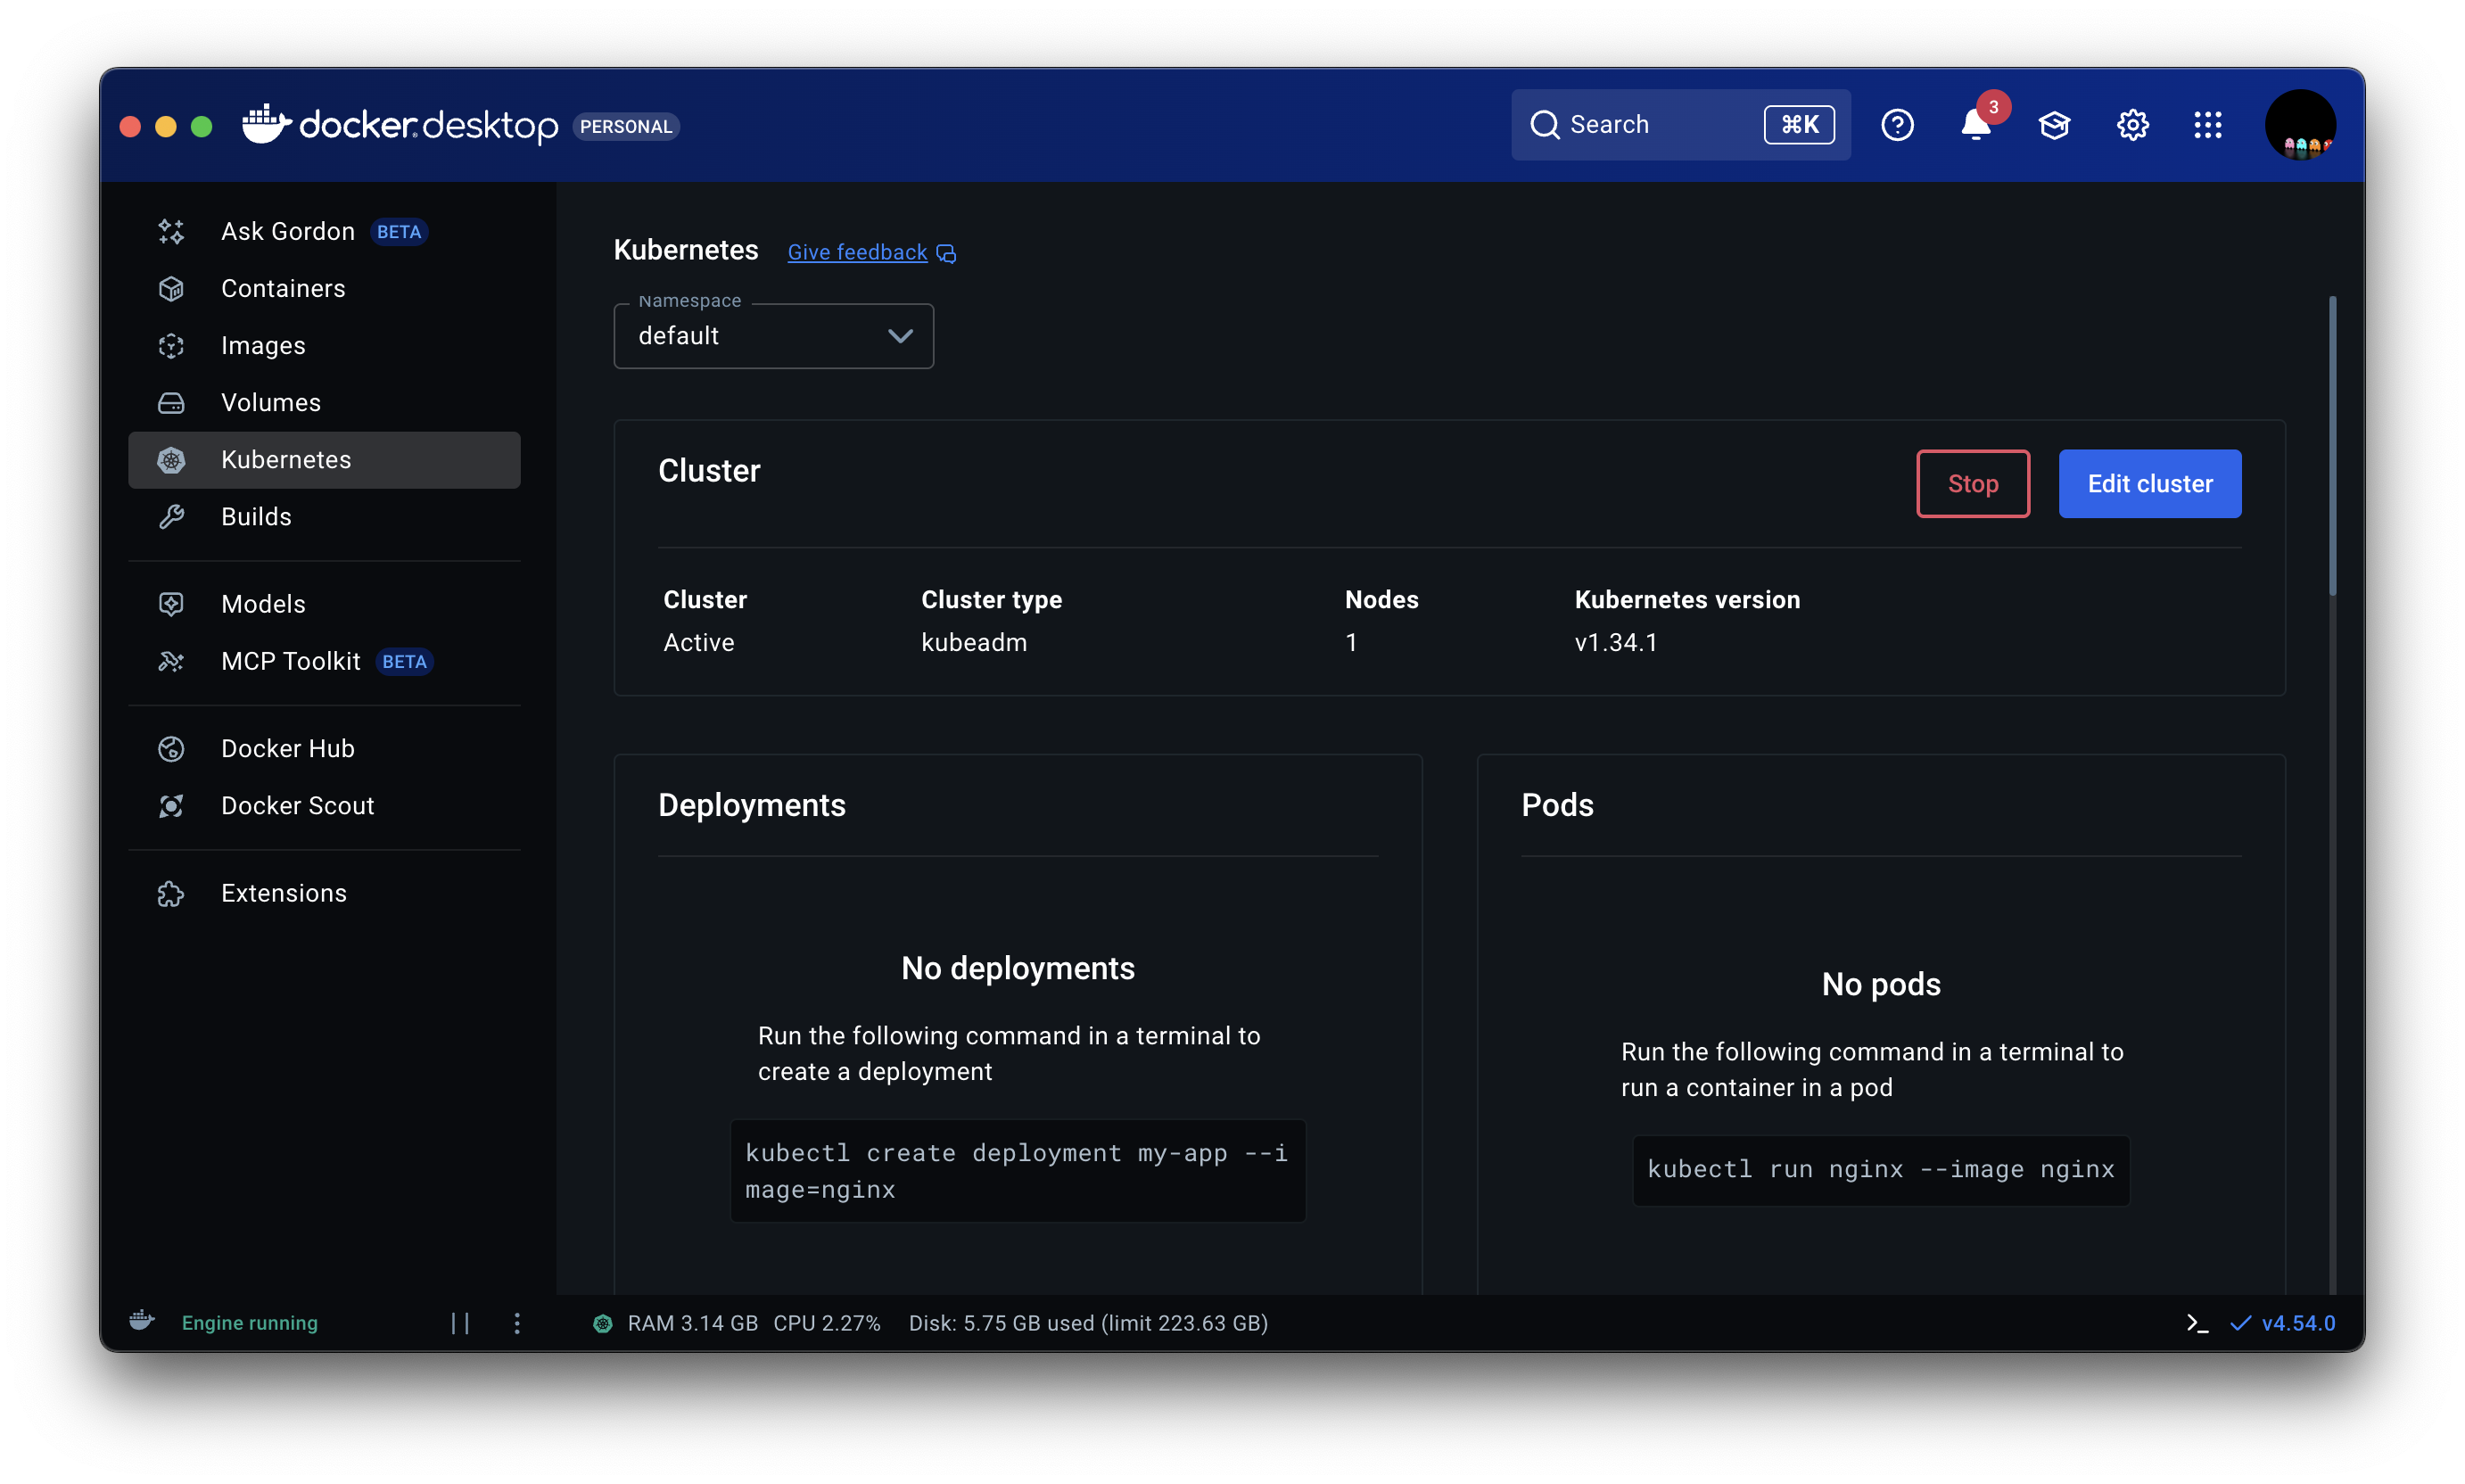Open Docker Scout from the sidebar
Screen dimensions: 2465x1484
click(x=297, y=805)
